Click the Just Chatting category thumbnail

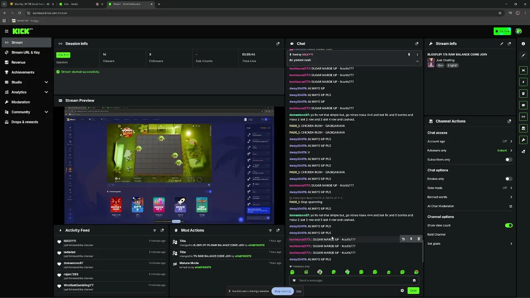tap(431, 62)
